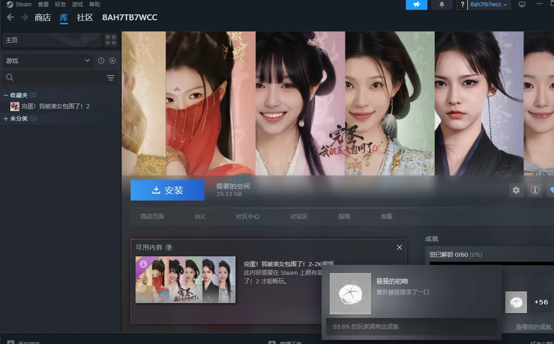Viewport: 554px width, 344px height.
Task: Close the 可用内容 panel
Action: pos(399,247)
